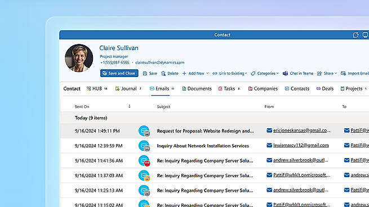
Task: Click the Subject column header
Action: (163, 107)
